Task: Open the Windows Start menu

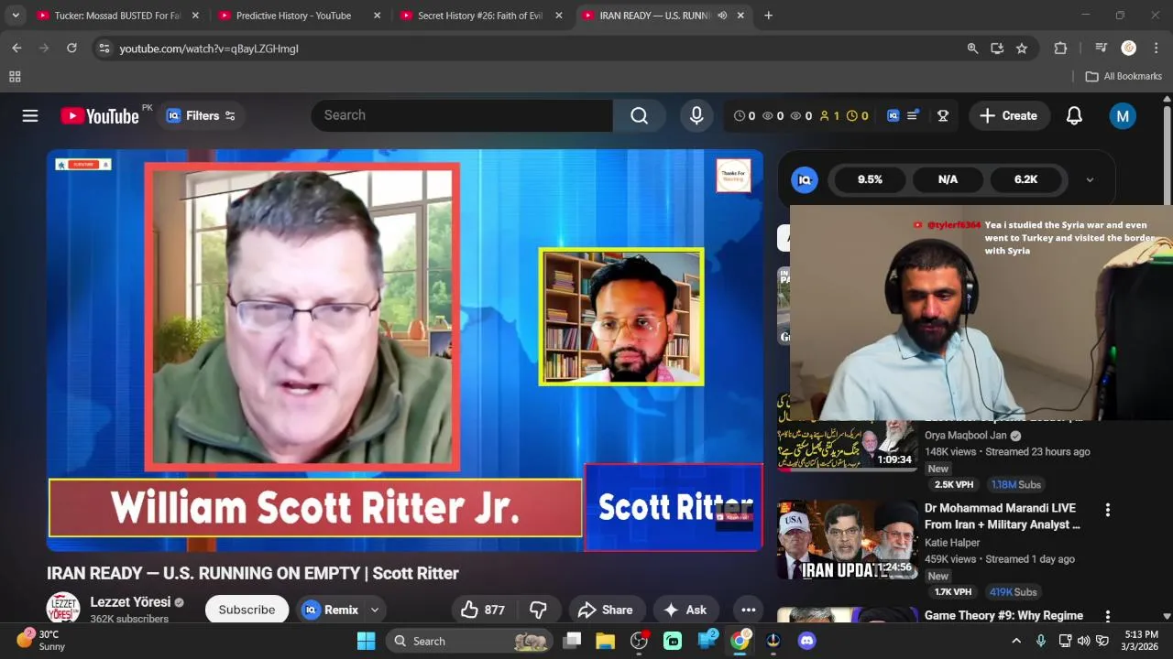Action: 366,641
